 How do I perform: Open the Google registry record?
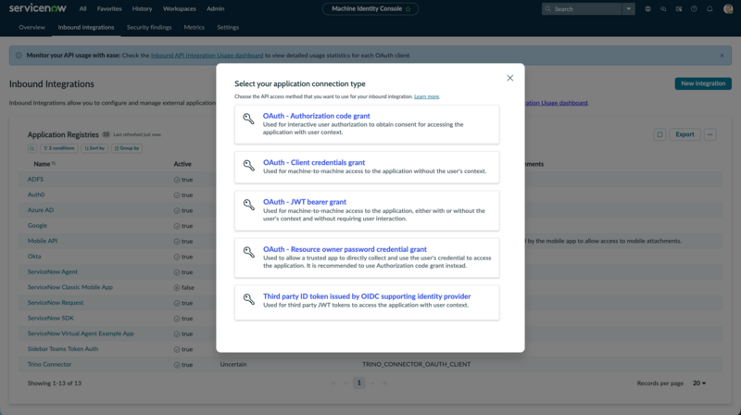(x=37, y=225)
